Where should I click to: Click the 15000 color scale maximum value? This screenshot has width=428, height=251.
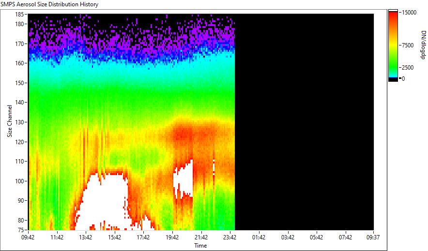410,13
